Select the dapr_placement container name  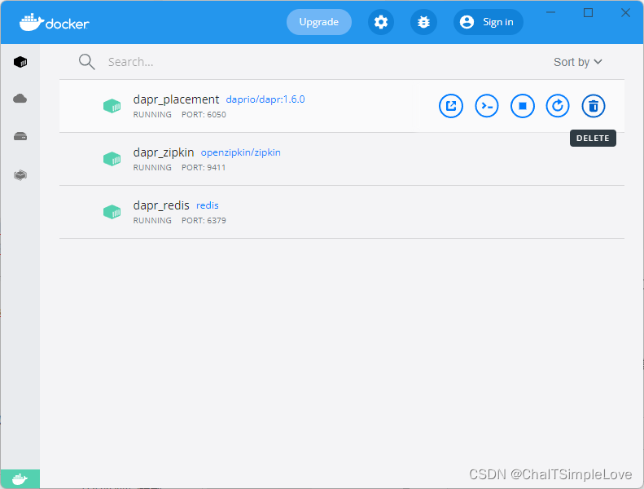176,99
